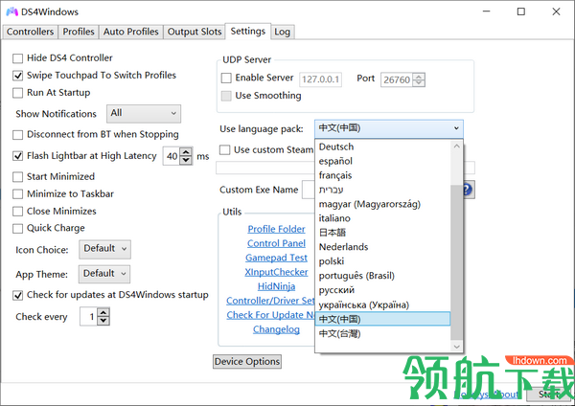Select the Hebrew language option

382,190
